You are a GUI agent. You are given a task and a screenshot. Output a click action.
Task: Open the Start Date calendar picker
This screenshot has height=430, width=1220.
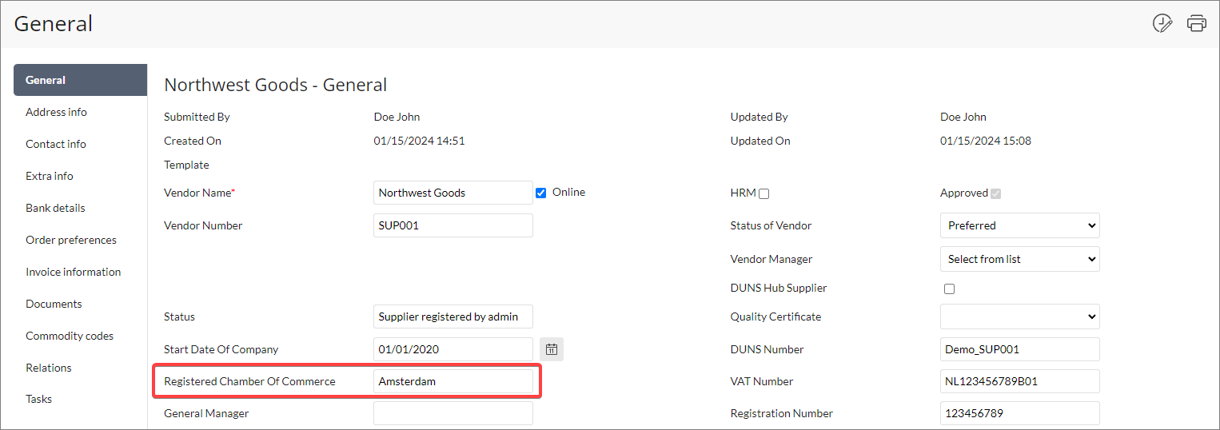pos(552,349)
